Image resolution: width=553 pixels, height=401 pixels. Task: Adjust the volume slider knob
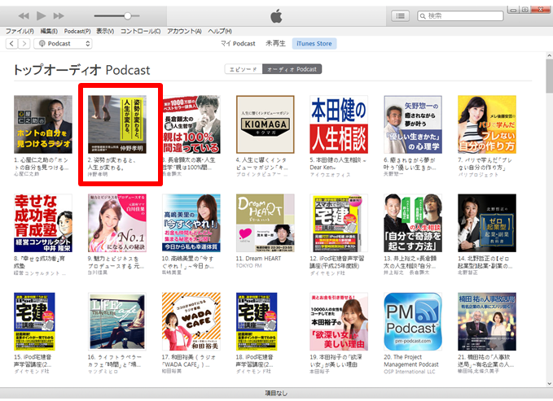pos(128,15)
